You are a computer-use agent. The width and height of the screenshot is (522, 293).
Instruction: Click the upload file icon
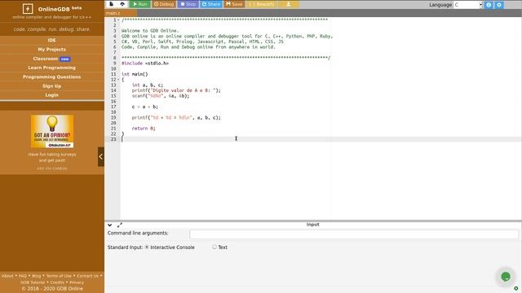click(x=122, y=4)
